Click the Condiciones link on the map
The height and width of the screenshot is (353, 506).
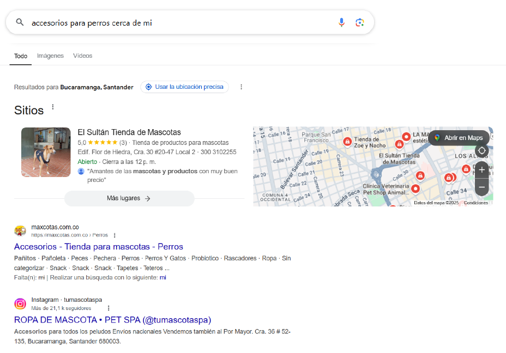click(x=476, y=203)
